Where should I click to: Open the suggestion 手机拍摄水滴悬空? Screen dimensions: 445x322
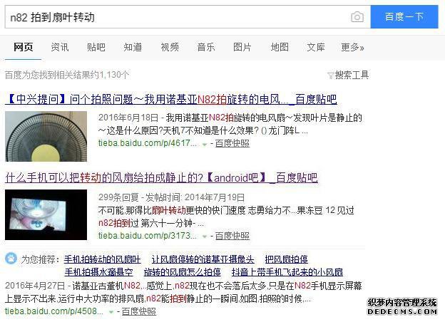coord(98,272)
